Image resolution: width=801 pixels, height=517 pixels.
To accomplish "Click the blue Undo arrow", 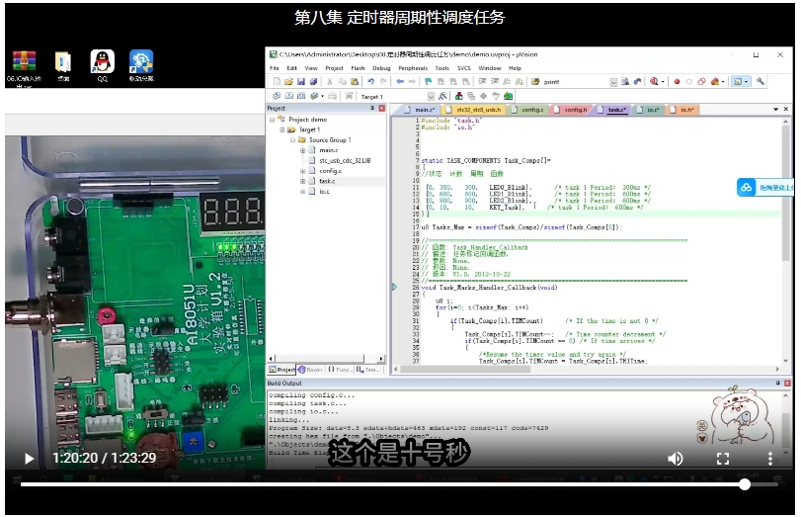I will [x=371, y=81].
